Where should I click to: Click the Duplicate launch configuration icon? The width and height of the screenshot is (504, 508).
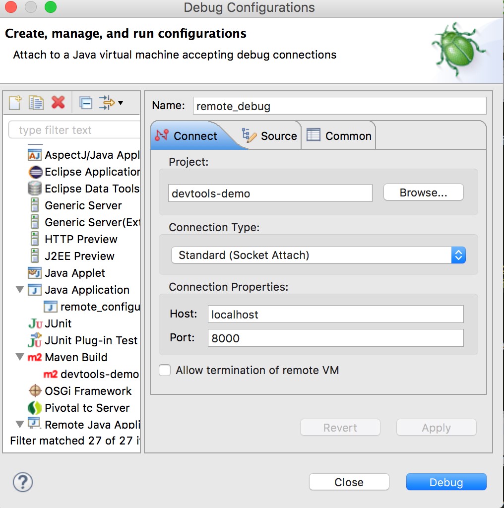pyautogui.click(x=36, y=103)
